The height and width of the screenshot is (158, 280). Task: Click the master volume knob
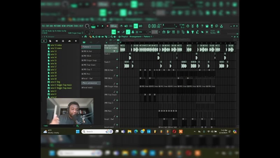click(87, 26)
